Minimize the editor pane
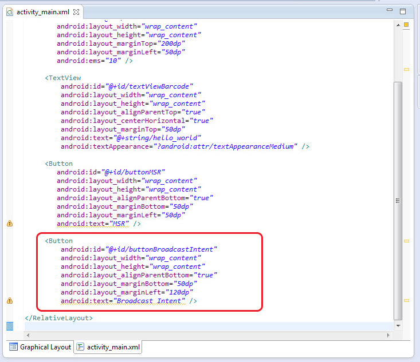The width and height of the screenshot is (420, 362). 388,11
